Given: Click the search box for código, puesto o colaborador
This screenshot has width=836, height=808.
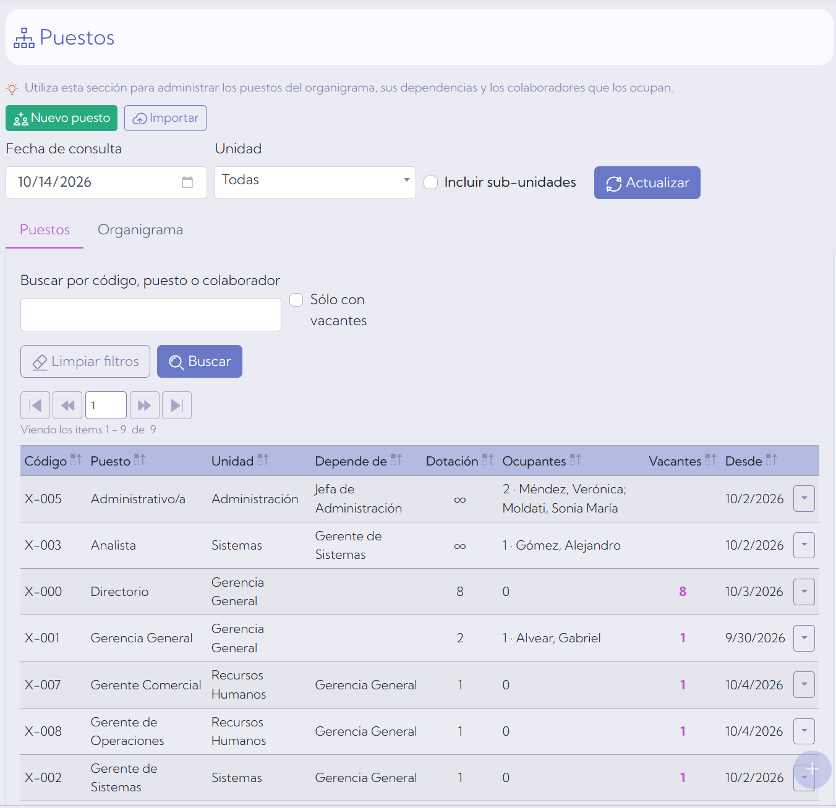Looking at the screenshot, I should click(151, 315).
